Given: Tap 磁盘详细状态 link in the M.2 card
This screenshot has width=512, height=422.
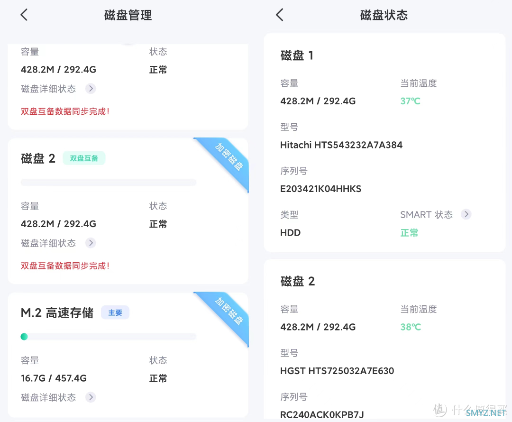Looking at the screenshot, I should click(48, 397).
